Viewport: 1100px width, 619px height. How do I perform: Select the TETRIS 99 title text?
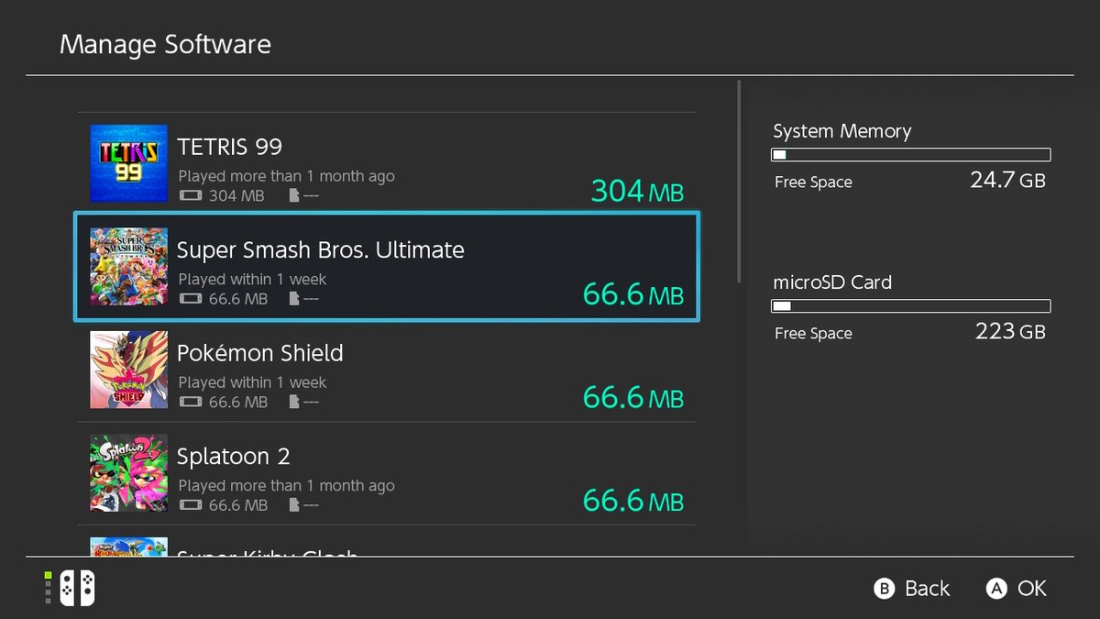229,147
